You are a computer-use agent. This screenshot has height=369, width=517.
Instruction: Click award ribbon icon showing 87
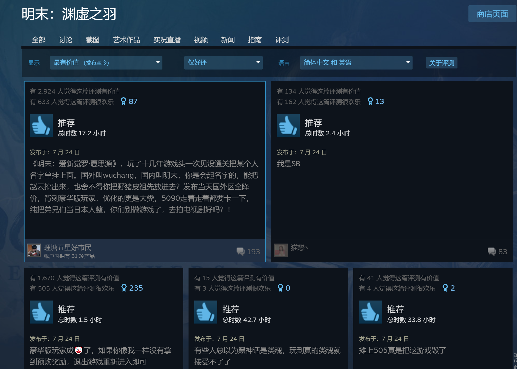(124, 101)
